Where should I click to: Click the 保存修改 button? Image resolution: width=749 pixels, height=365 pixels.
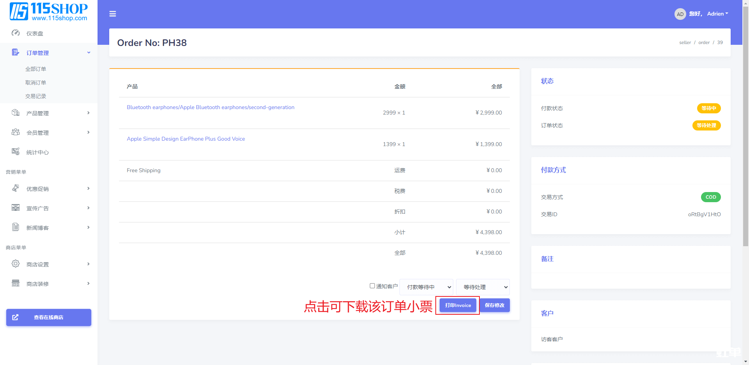pyautogui.click(x=495, y=305)
